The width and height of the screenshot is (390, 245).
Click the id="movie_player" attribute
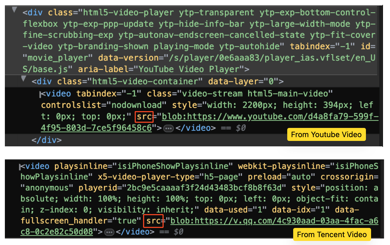pyautogui.click(x=199, y=52)
